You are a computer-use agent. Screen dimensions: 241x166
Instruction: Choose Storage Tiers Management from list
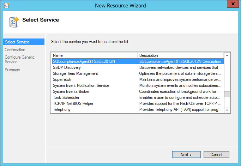(76, 73)
